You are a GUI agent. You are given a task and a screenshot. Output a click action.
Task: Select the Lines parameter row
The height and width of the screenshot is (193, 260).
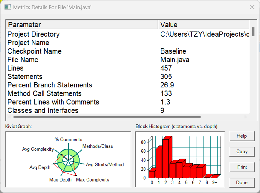click(128, 68)
